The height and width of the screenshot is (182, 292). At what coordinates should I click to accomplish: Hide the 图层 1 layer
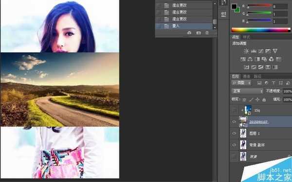pos(234,133)
